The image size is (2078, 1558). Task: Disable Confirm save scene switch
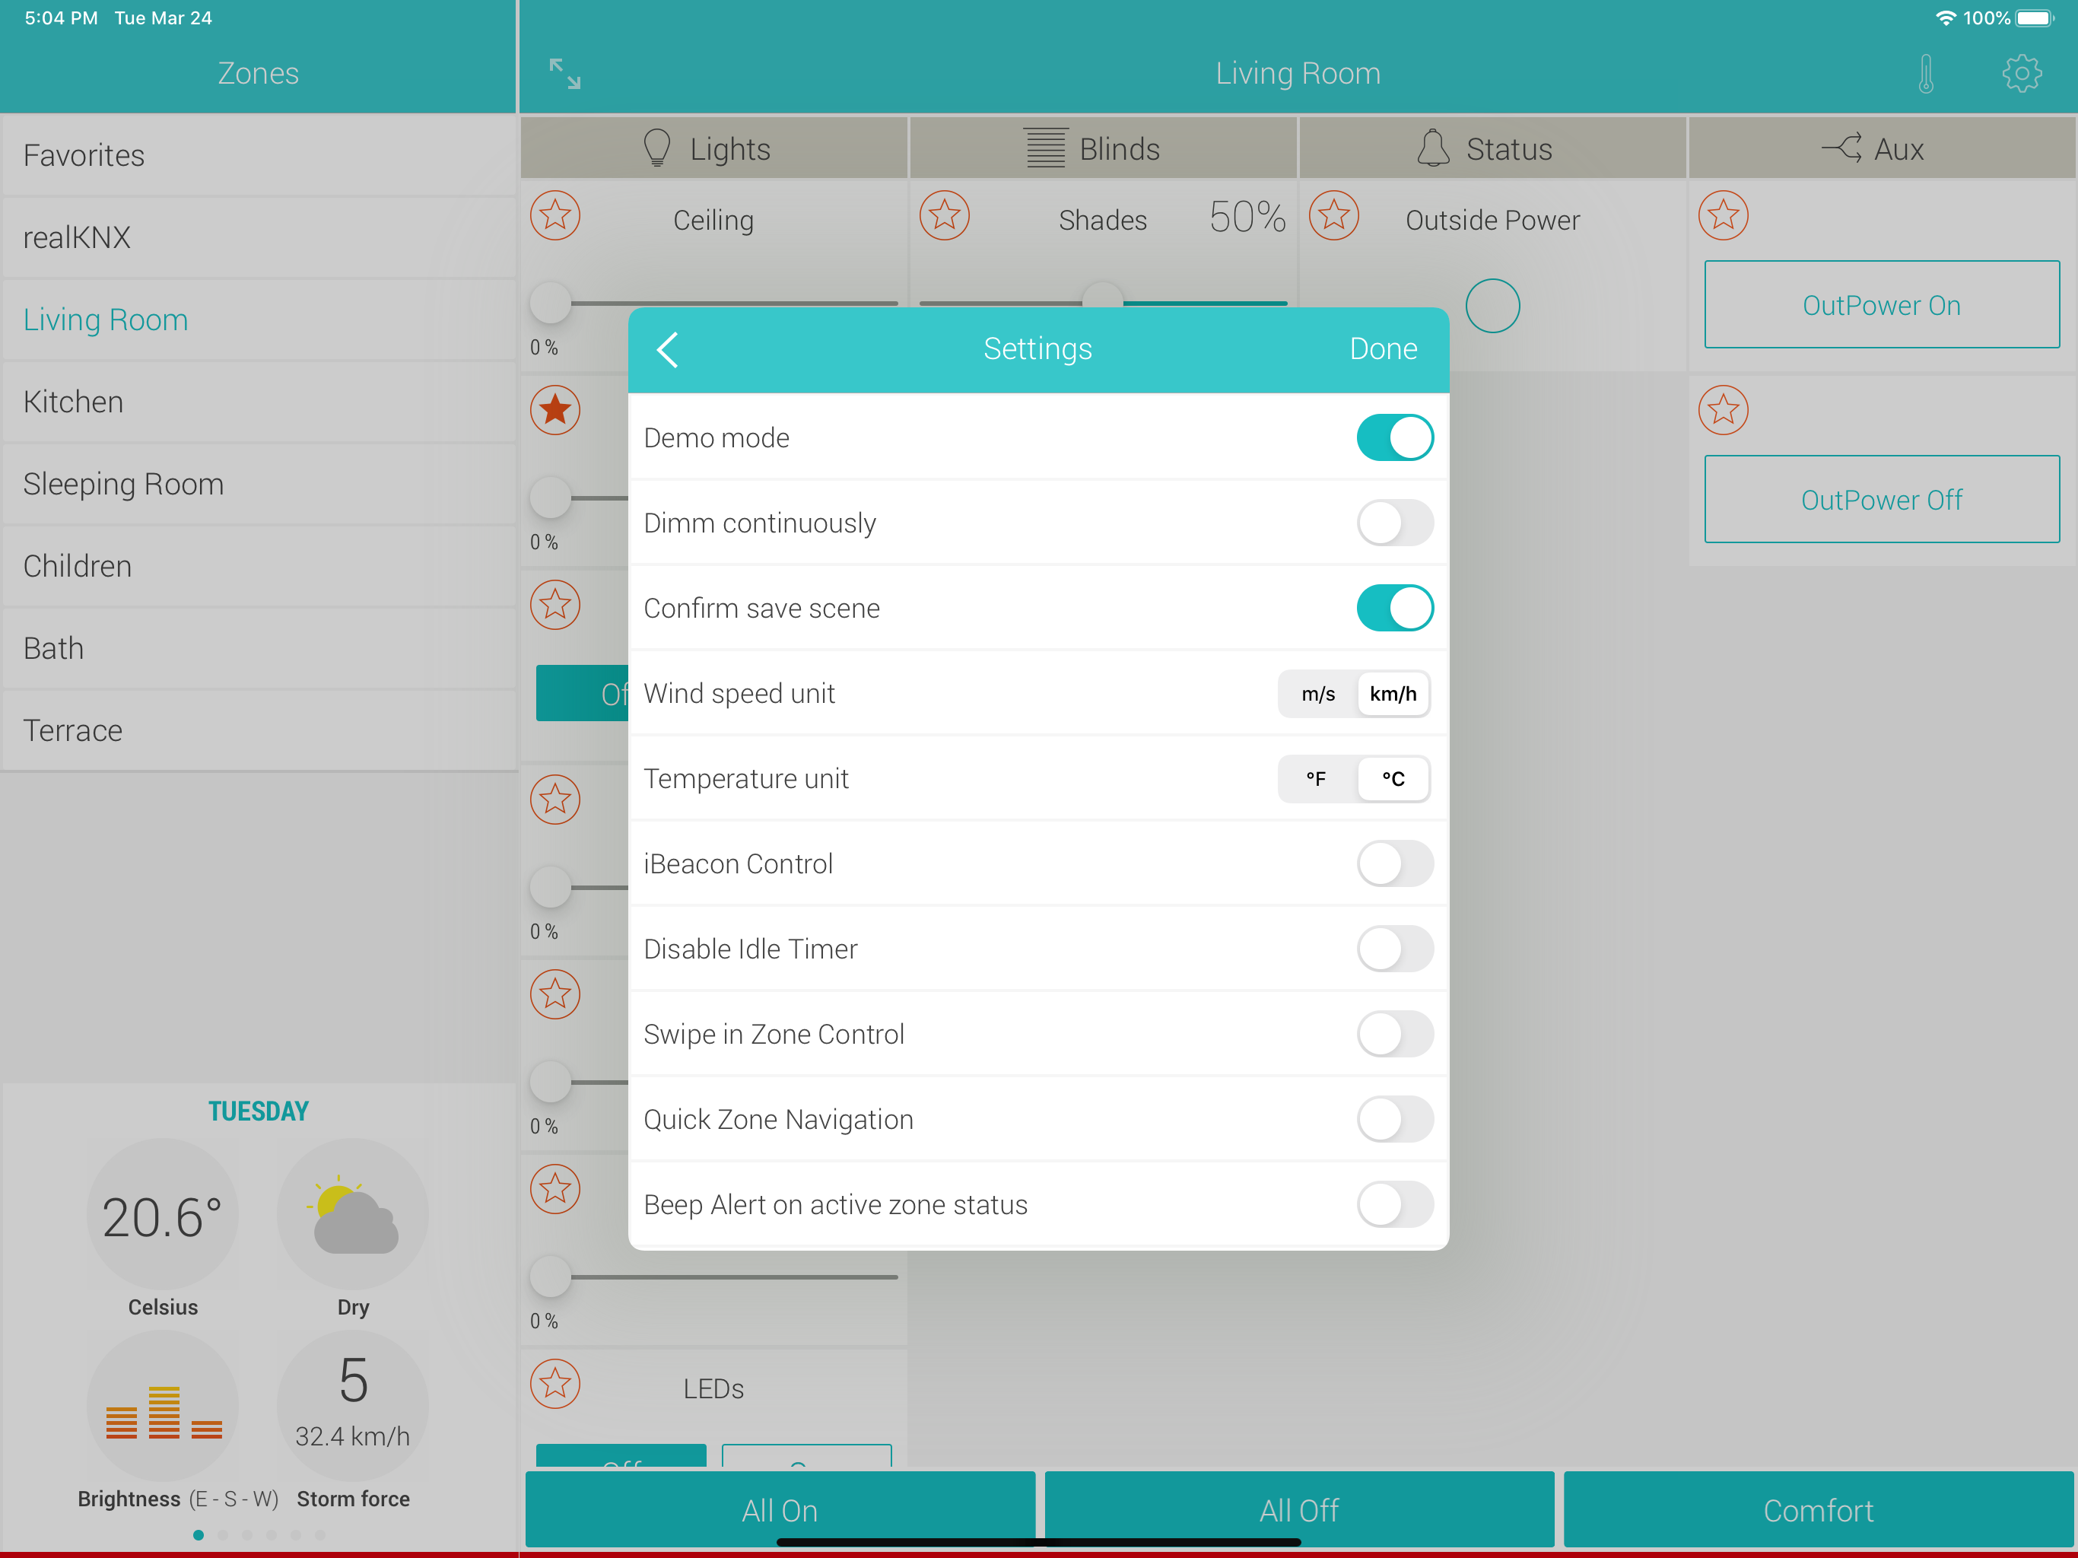[x=1395, y=608]
